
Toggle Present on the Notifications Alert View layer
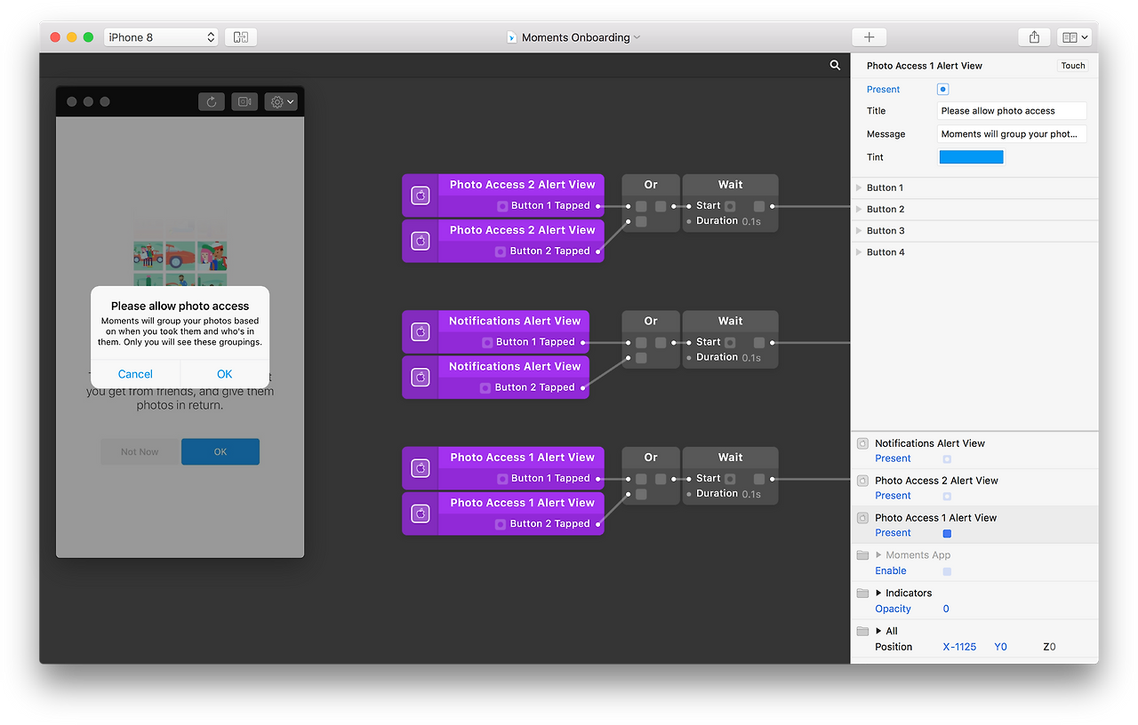946,458
